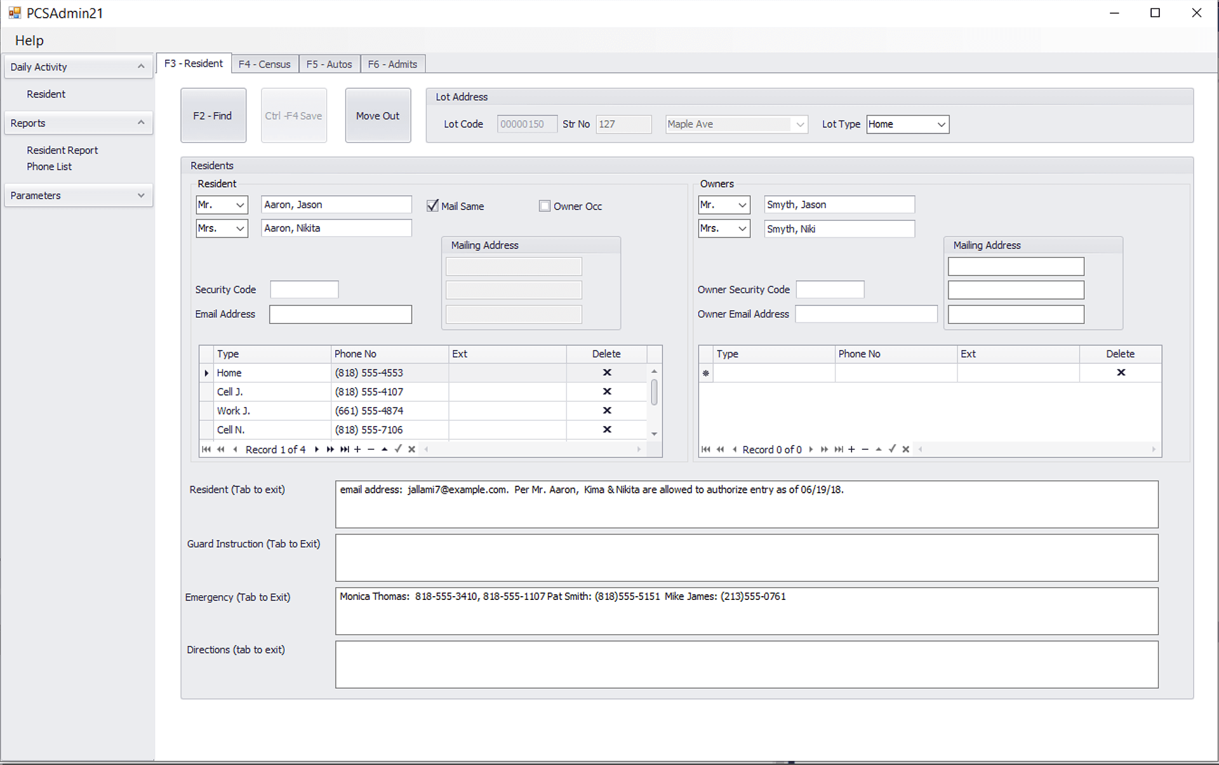
Task: Add new record with resident phone navigator plus
Action: (x=357, y=449)
